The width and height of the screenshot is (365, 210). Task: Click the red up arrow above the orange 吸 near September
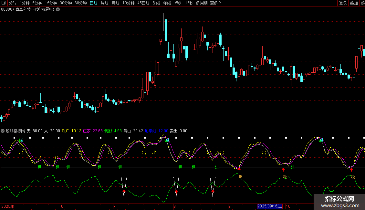(x=239, y=169)
